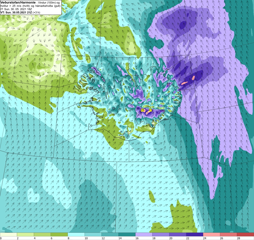Click the legend scale number "2"

18,238
